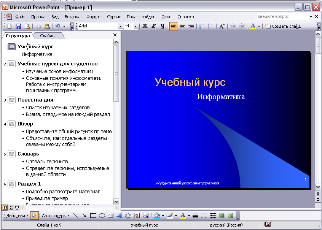Toggle italic К formatting

[x=154, y=26]
